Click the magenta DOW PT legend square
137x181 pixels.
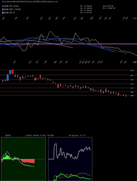[3, 13]
